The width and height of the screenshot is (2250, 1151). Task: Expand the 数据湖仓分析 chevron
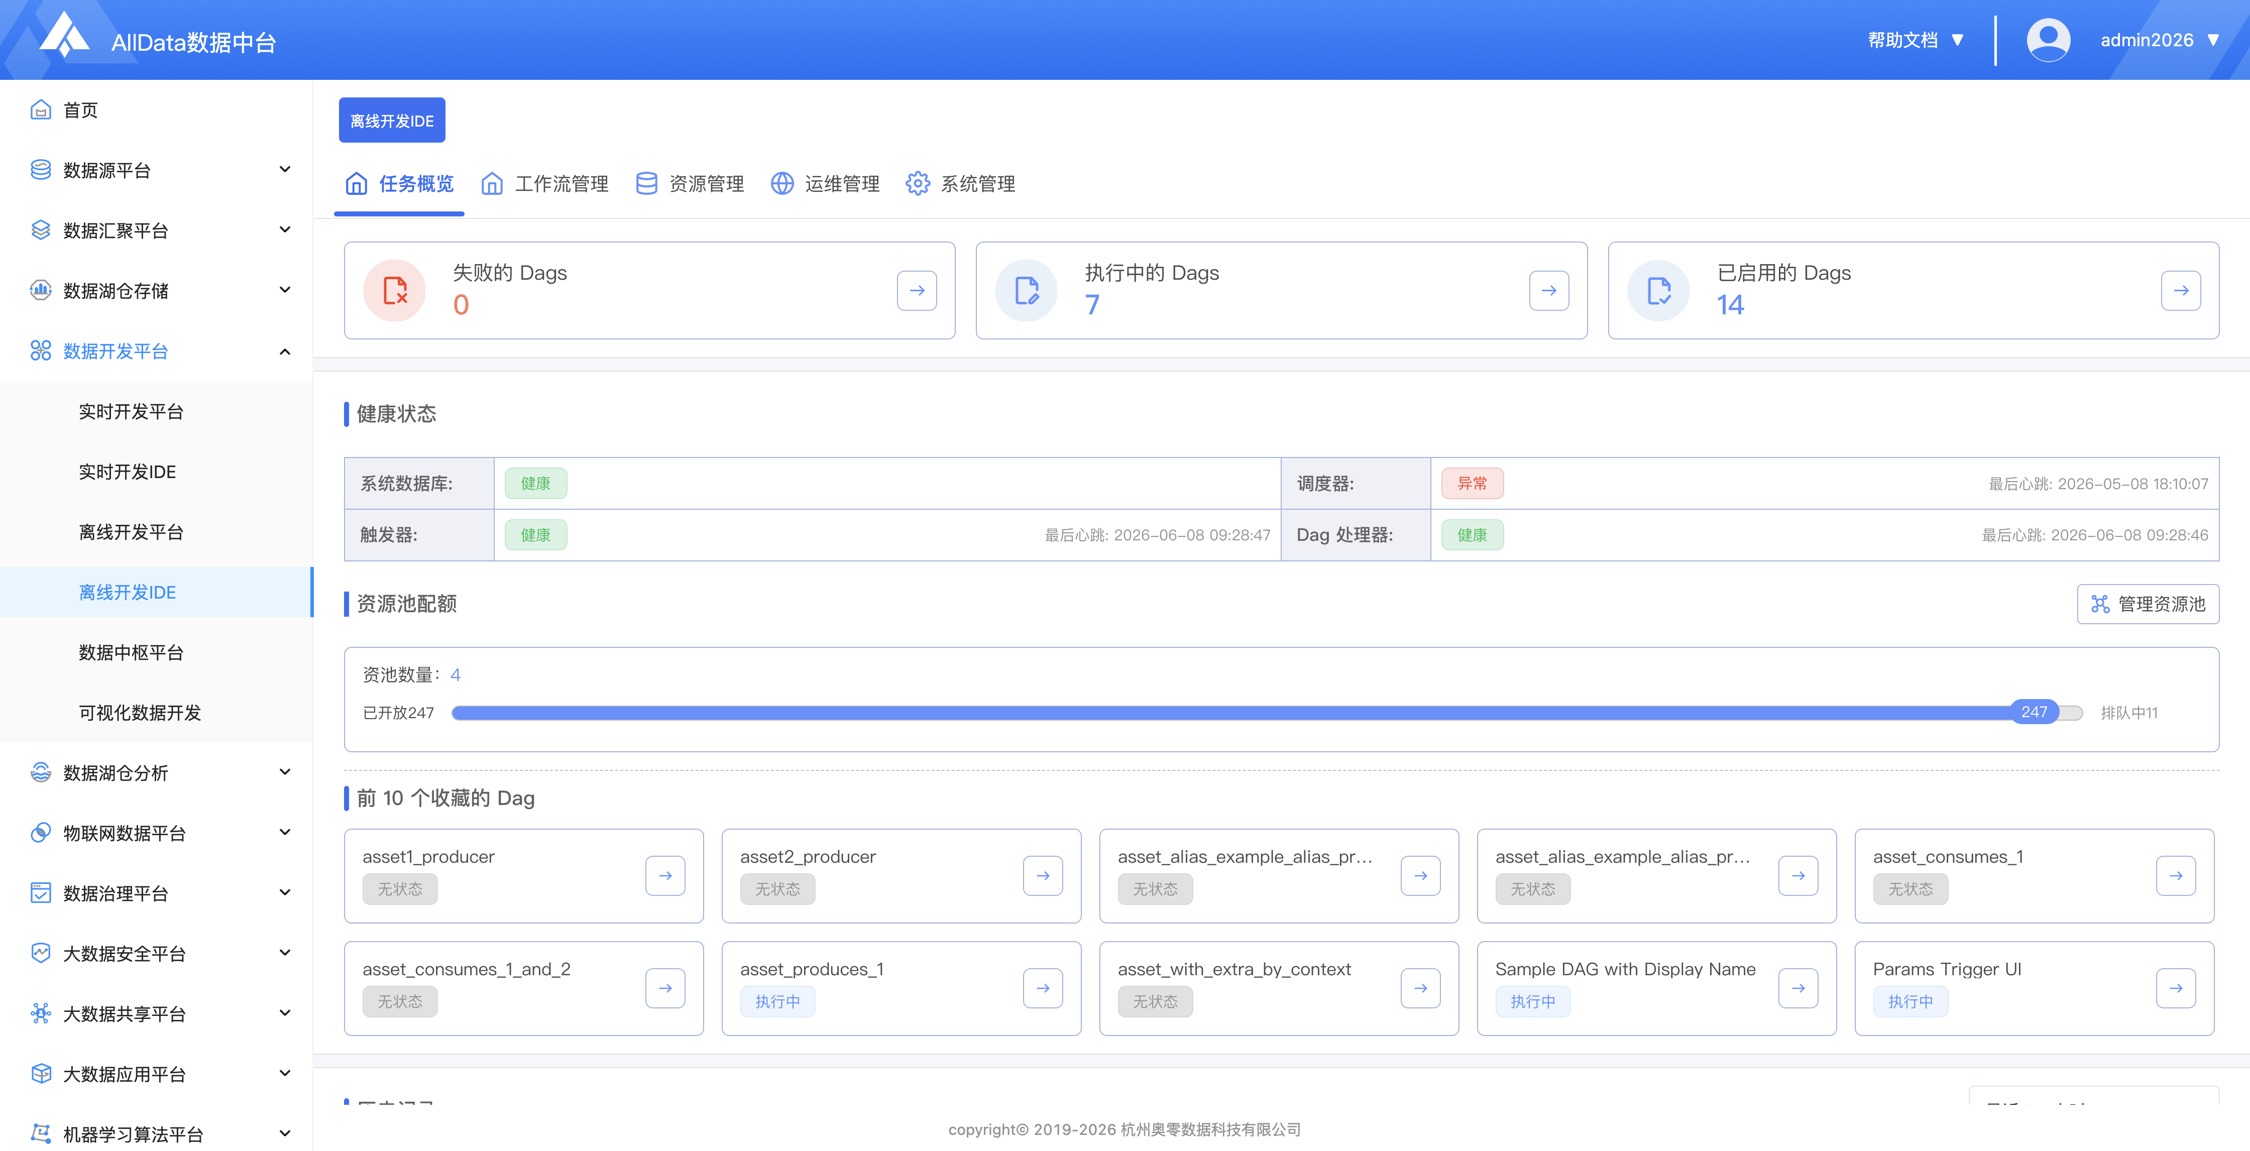[285, 772]
